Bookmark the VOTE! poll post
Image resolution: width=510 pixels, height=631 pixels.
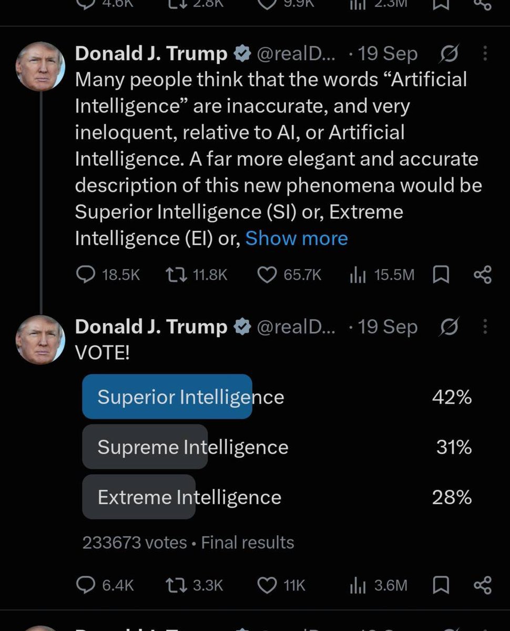click(x=441, y=585)
